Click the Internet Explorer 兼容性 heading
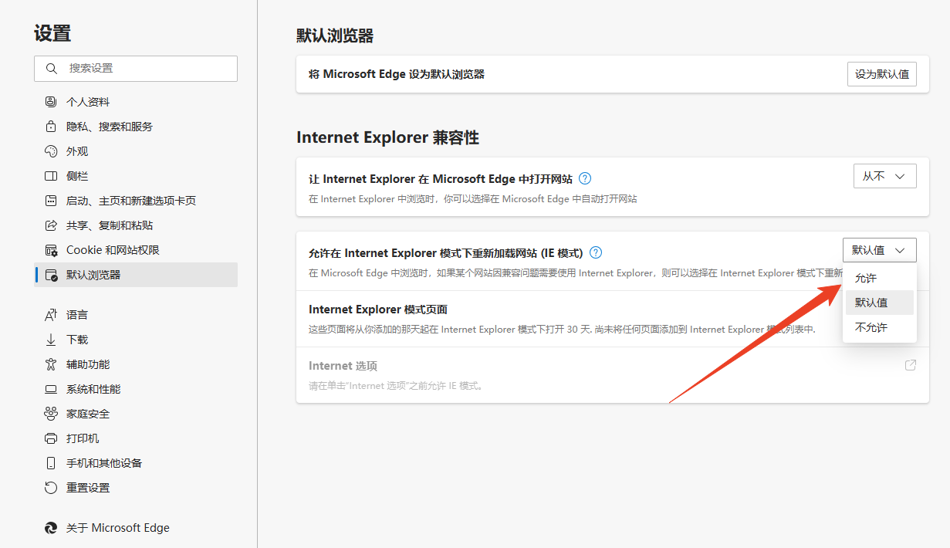This screenshot has height=548, width=950. tap(387, 137)
